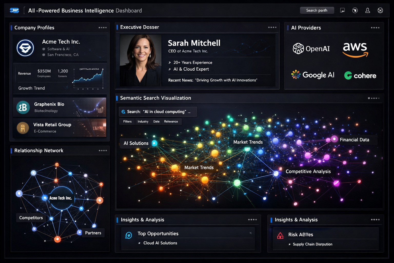Open options for Top Opportunities insights panel
Screen dimensions: 394x263
coord(252,220)
